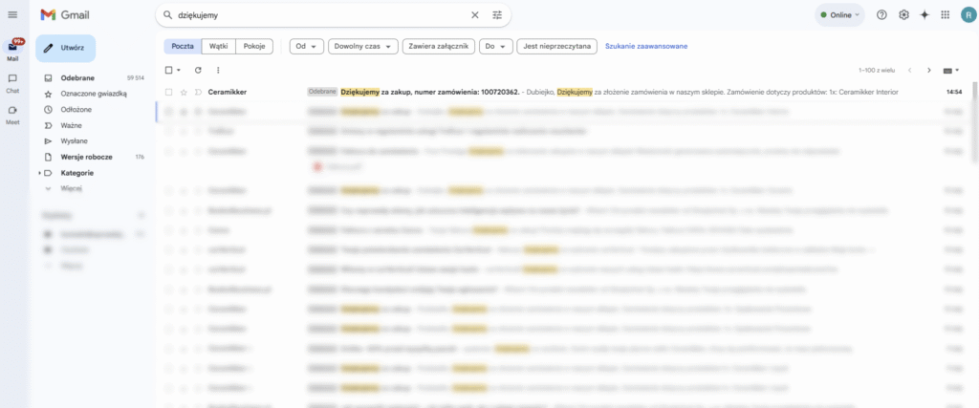Click the message list vertical scrollbar
This screenshot has height=408, width=979.
(974, 121)
